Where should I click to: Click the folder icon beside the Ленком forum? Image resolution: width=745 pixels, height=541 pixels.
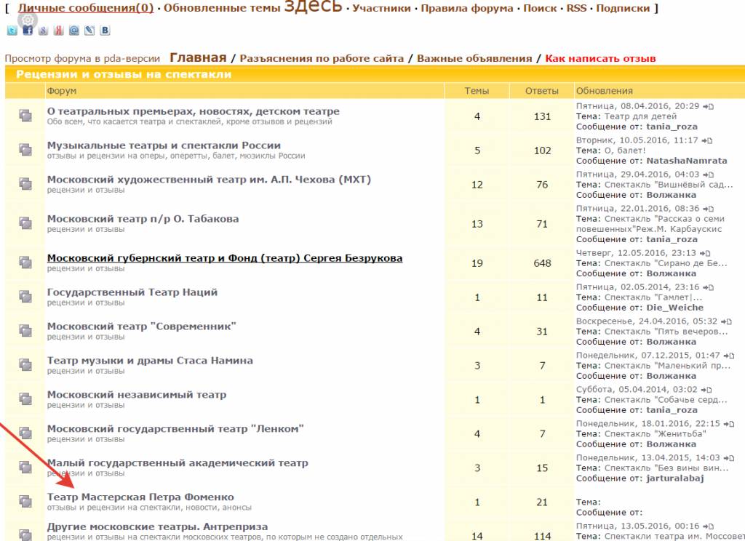[x=25, y=433]
